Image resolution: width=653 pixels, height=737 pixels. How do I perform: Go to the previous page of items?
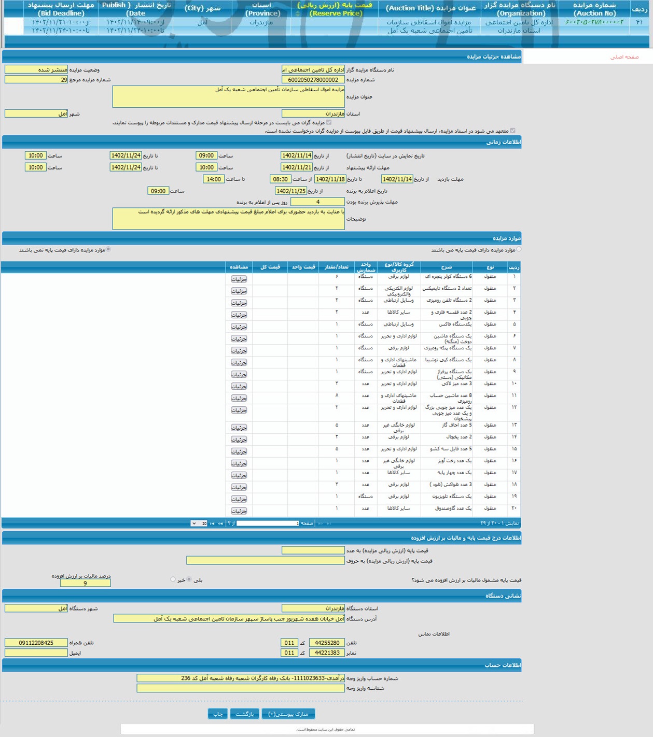320,523
